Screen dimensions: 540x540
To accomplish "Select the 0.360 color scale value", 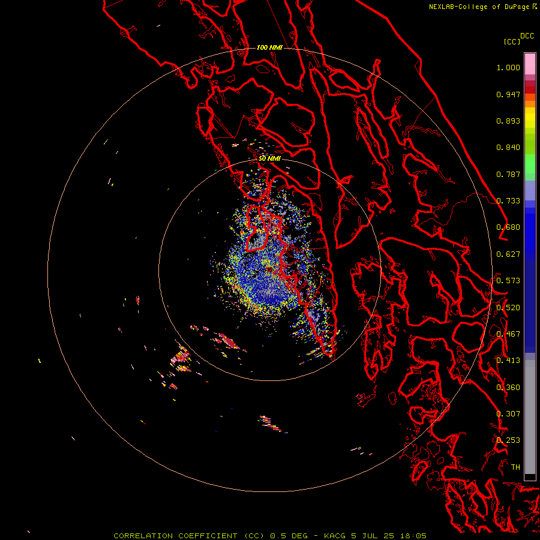I will click(x=508, y=388).
